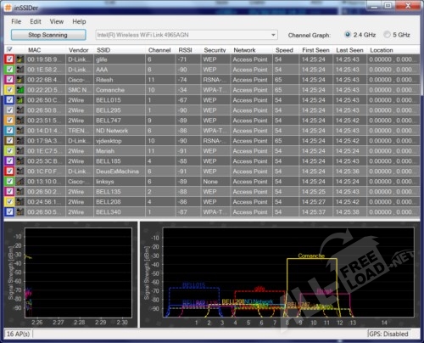The height and width of the screenshot is (343, 424).
Task: Select the linksys SSID cell
Action: pyautogui.click(x=119, y=182)
